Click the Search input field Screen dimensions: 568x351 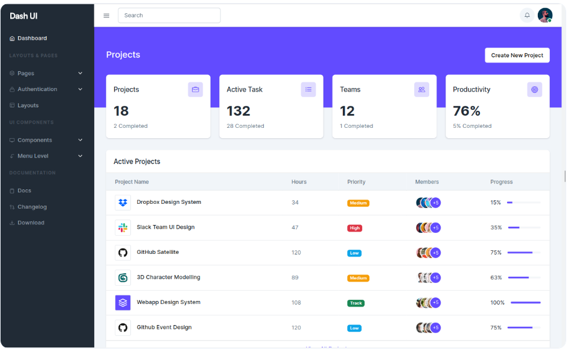coord(169,16)
